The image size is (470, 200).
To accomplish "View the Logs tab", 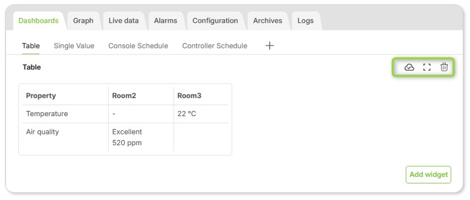I will click(x=305, y=21).
